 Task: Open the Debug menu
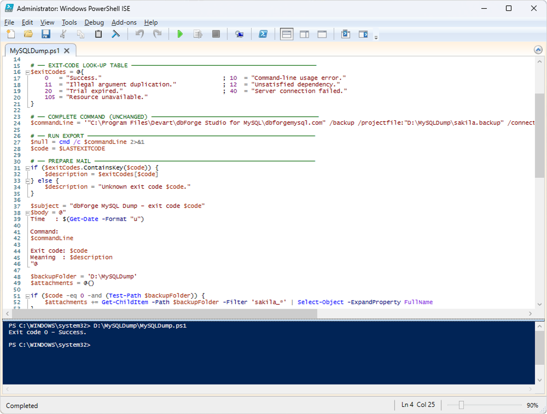point(94,22)
